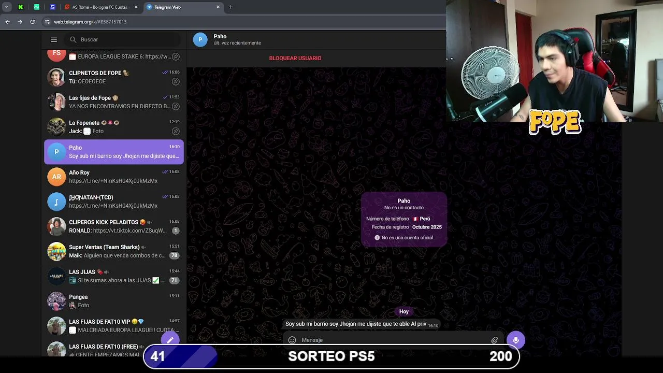
Task: Click the paperclip attach file icon
Action: coord(495,340)
